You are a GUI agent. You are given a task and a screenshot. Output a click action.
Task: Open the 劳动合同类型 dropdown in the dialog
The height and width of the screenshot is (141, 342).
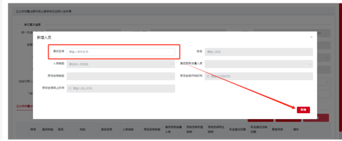point(121,76)
